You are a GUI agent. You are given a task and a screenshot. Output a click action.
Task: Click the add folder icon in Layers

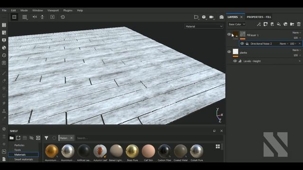292,24
